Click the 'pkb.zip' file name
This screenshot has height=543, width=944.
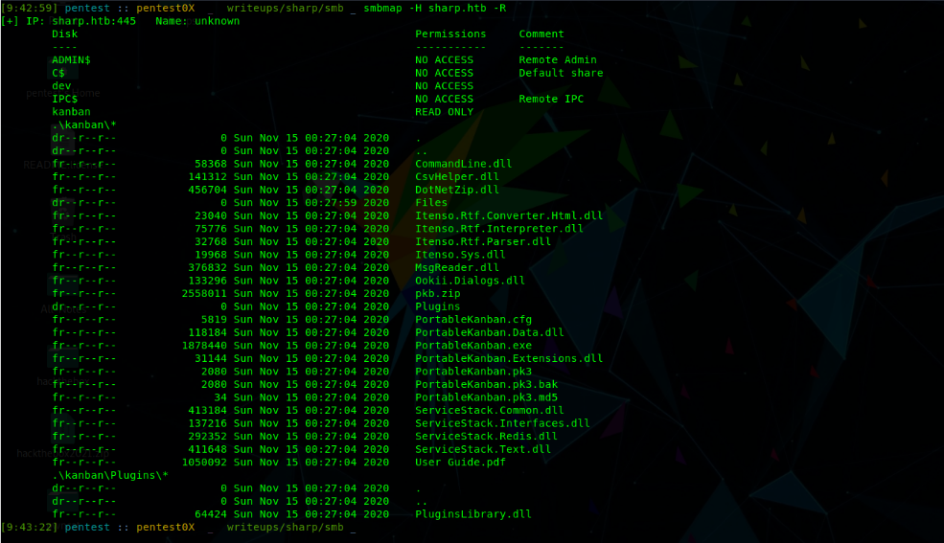point(438,293)
